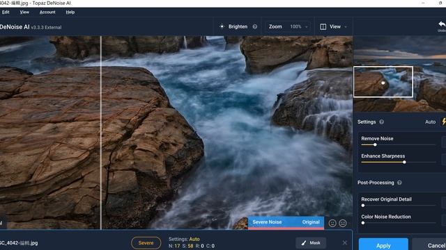This screenshot has width=446, height=250.
Task: Click the N: 17 noise value
Action: point(174,246)
